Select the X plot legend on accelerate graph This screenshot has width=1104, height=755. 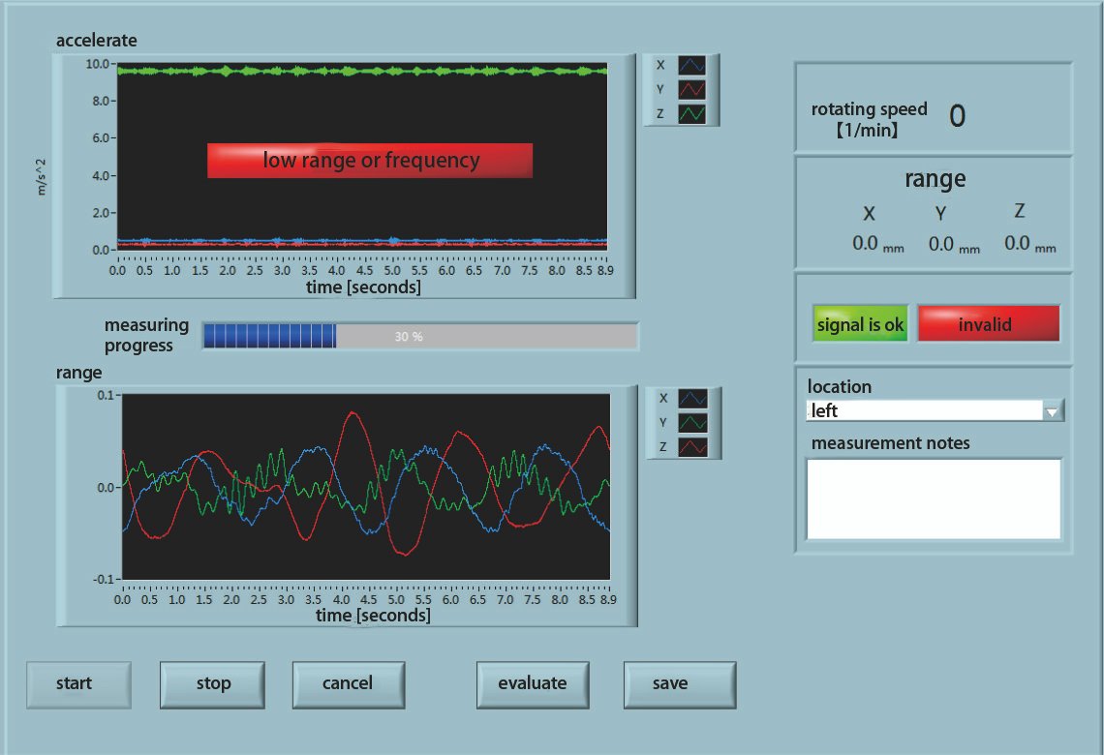[678, 65]
